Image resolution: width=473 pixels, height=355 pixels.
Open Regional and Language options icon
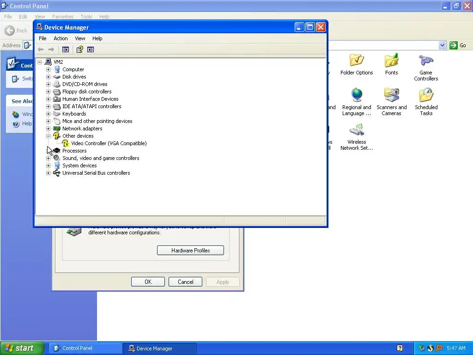point(357,102)
